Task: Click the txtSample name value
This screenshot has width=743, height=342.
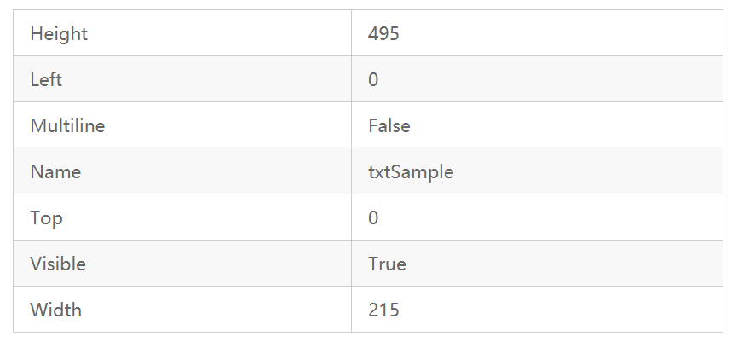Action: [411, 171]
